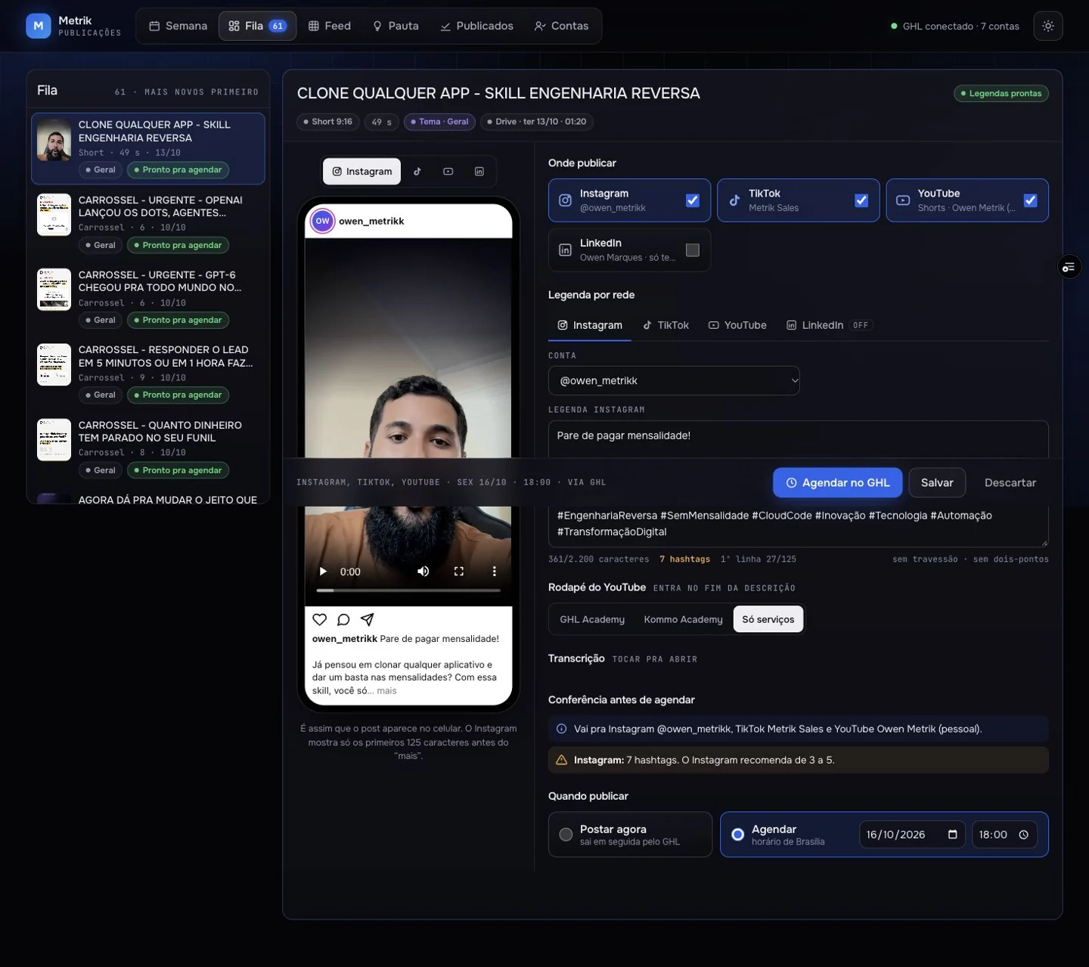The image size is (1089, 967).
Task: Click the Metrik logo icon
Action: tap(39, 26)
